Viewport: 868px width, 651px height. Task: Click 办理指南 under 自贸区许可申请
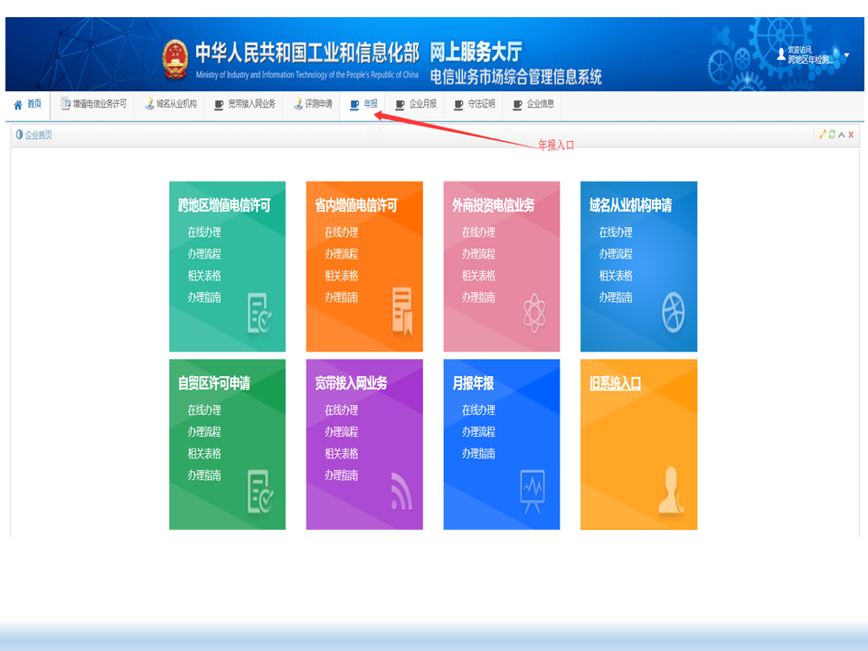click(204, 475)
